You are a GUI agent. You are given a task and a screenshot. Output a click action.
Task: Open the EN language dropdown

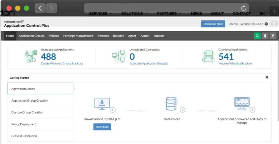click(x=264, y=13)
